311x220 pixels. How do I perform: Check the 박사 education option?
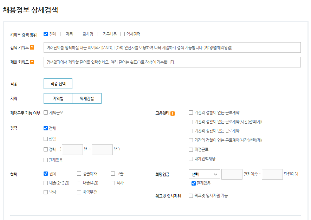click(x=46, y=192)
